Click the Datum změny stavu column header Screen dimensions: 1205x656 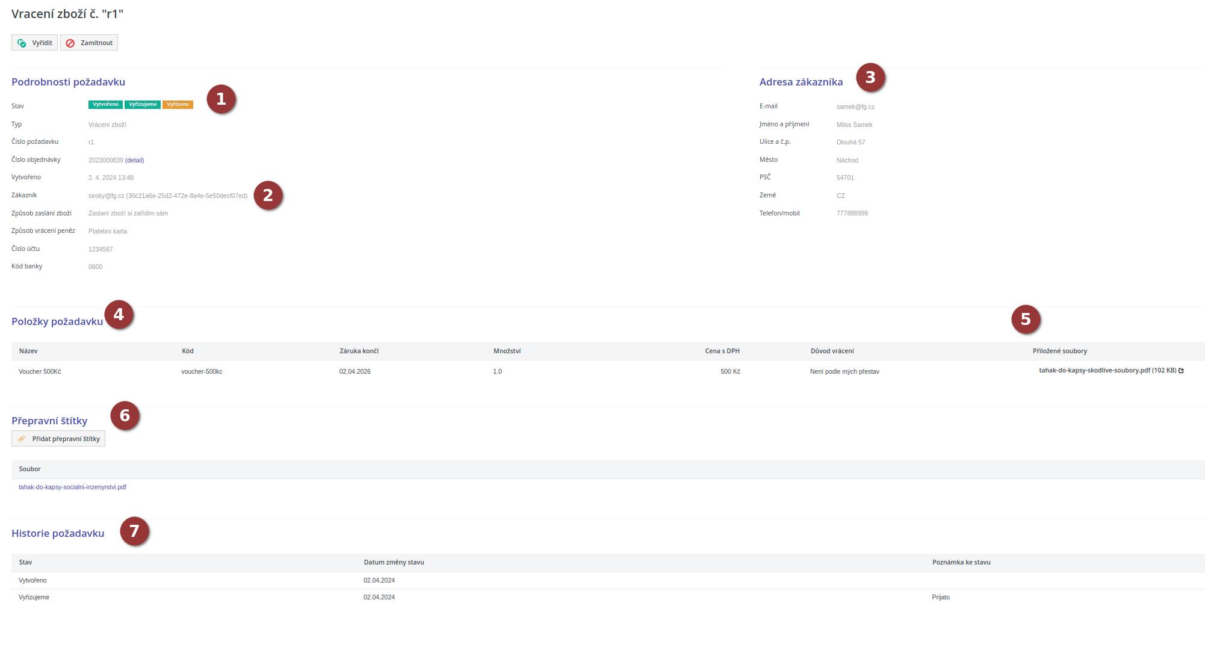(x=394, y=562)
